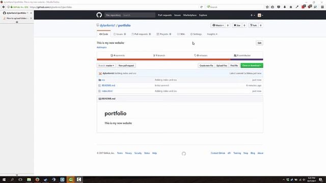Switch to the repository Pull requests tab
Screen dimensions: 326x183
pos(141,34)
